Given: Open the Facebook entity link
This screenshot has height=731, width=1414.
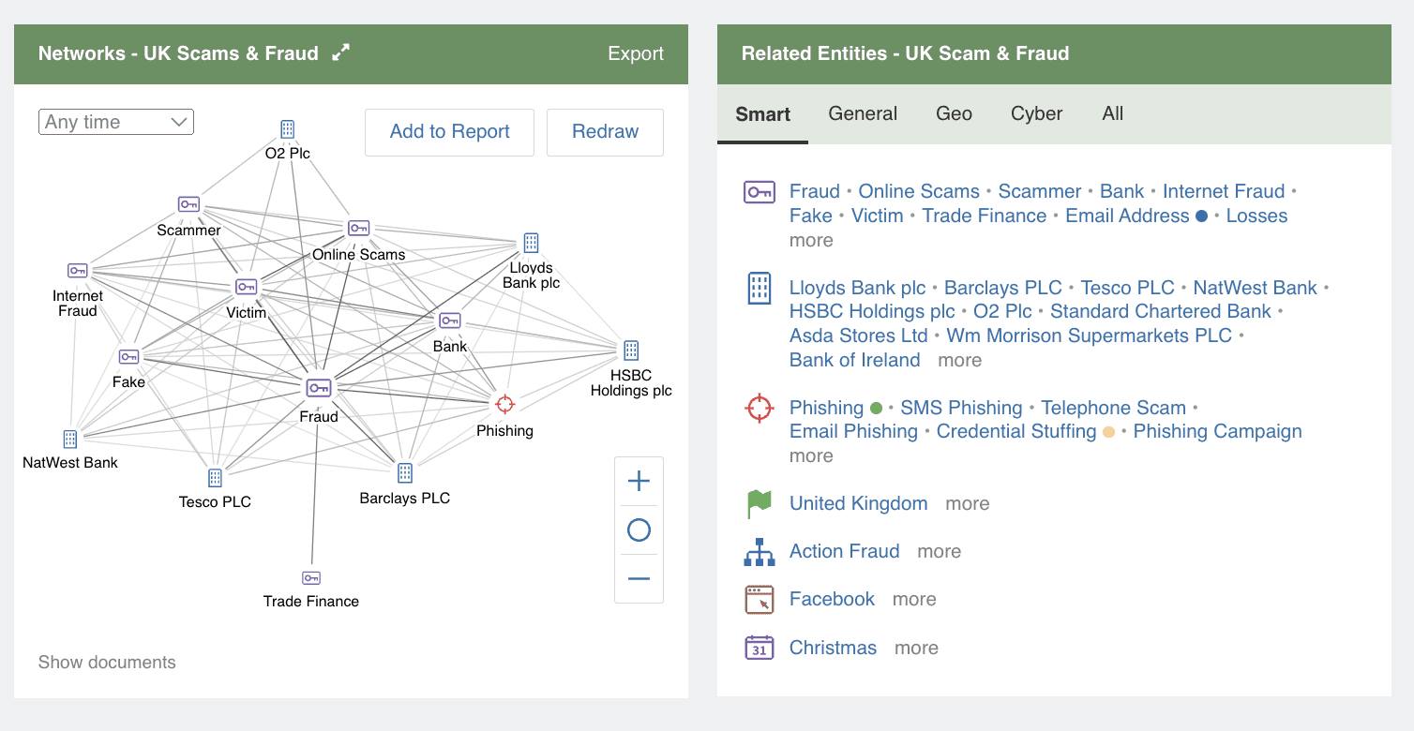Looking at the screenshot, I should [x=832, y=599].
